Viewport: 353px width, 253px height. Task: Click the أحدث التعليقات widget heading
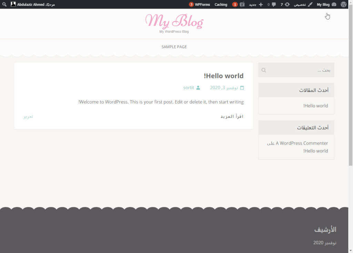point(313,127)
